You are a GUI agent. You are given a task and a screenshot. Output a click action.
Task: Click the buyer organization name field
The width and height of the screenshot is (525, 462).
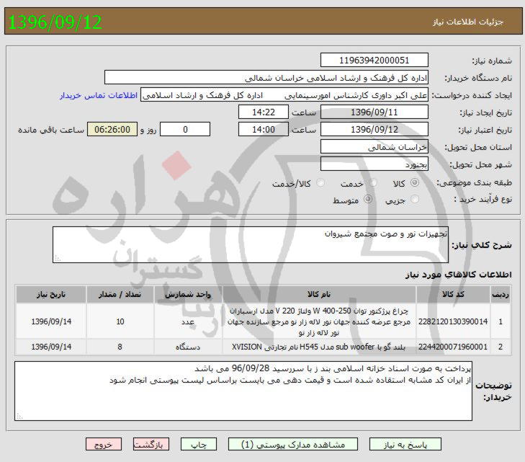pyautogui.click(x=266, y=77)
